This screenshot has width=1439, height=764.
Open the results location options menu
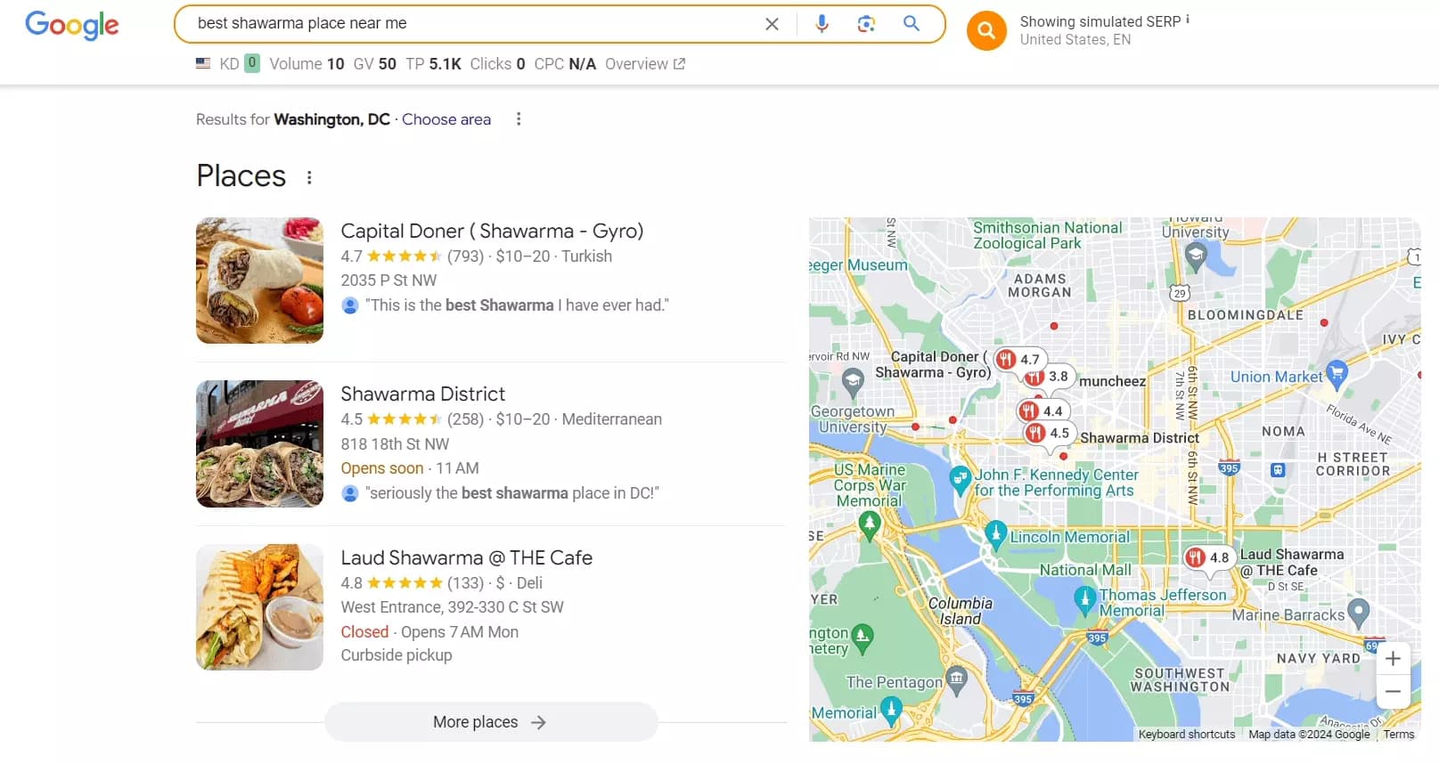(519, 119)
